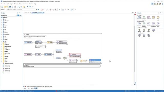
Task: Open the Options menu
Action: click(x=16, y=4)
